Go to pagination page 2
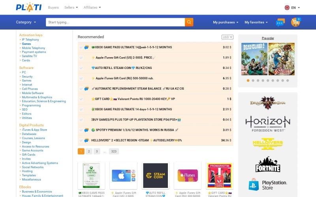This screenshot has height=197, width=316. point(89,151)
